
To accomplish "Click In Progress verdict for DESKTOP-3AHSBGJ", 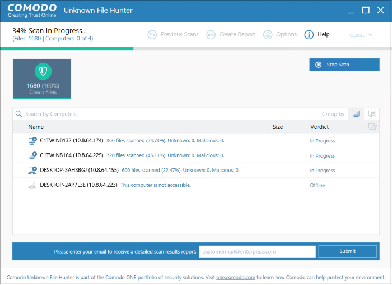I will click(x=322, y=171).
